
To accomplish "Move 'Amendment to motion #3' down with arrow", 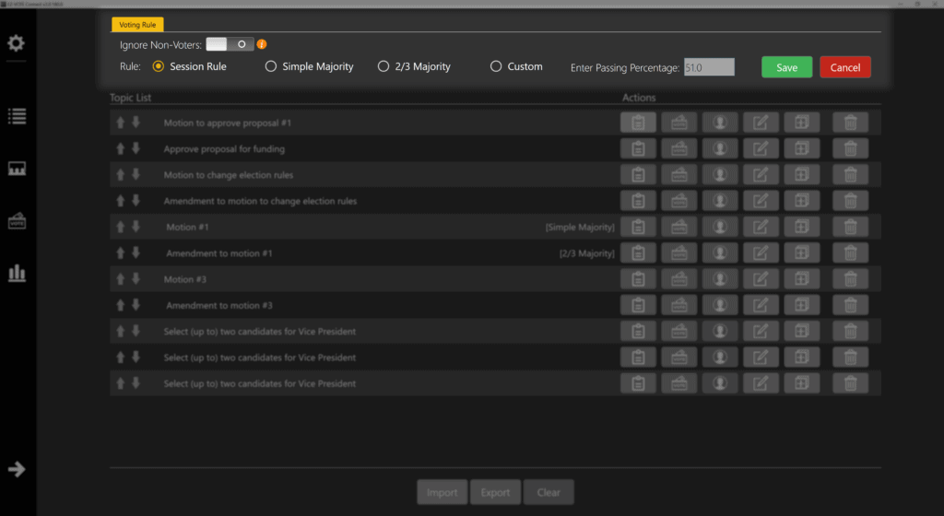I will pos(136,305).
